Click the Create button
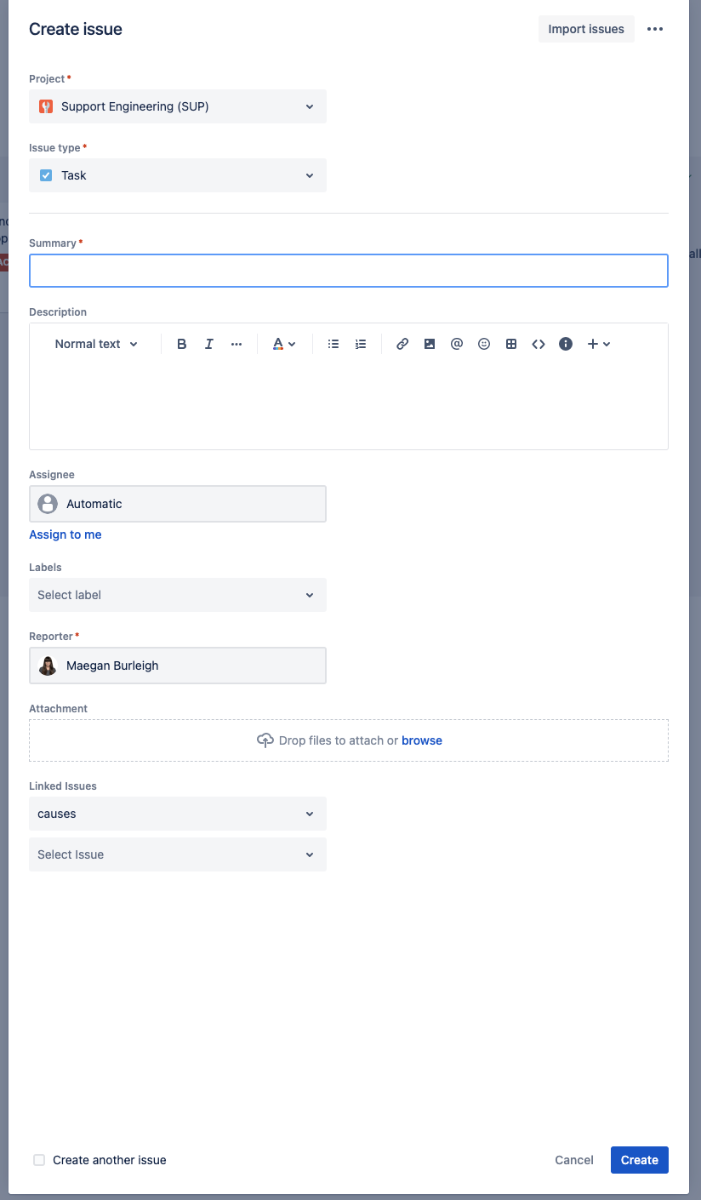Image resolution: width=701 pixels, height=1200 pixels. 640,1160
